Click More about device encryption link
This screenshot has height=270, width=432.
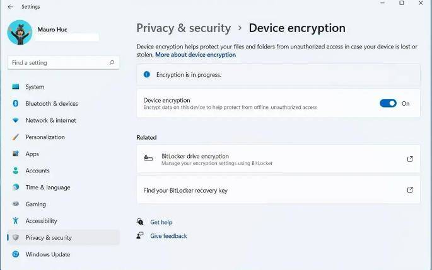pyautogui.click(x=196, y=55)
